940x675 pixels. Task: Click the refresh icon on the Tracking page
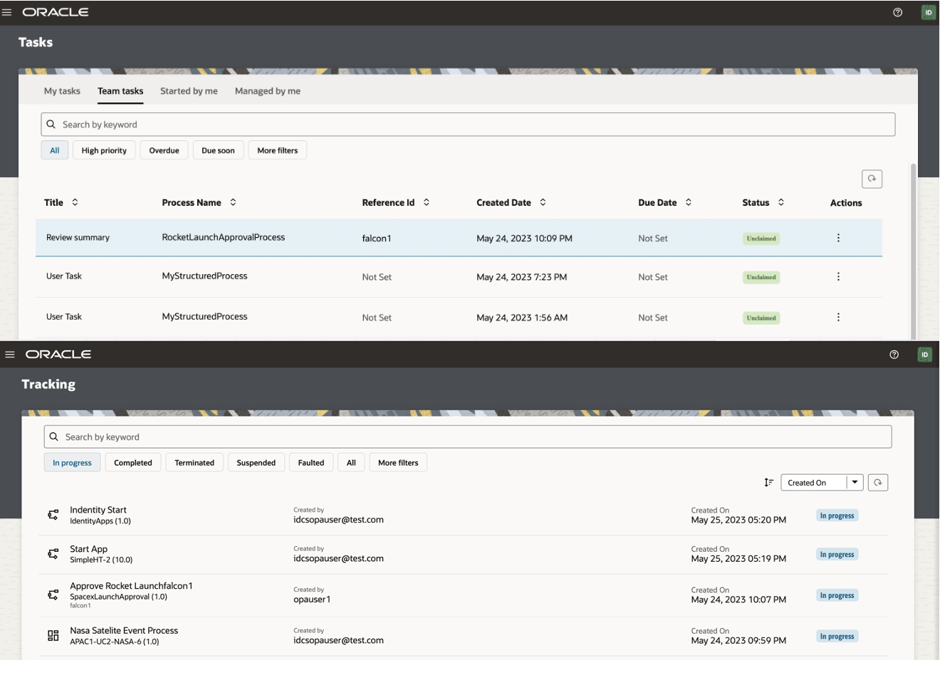tap(877, 482)
